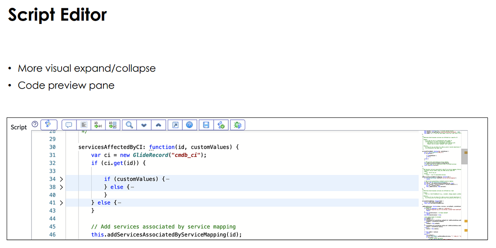Save the current script
This screenshot has width=496, height=248.
point(206,124)
